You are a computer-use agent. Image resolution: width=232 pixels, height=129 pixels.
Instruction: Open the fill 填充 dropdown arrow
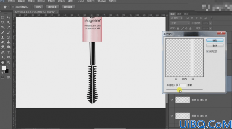tap(211, 28)
